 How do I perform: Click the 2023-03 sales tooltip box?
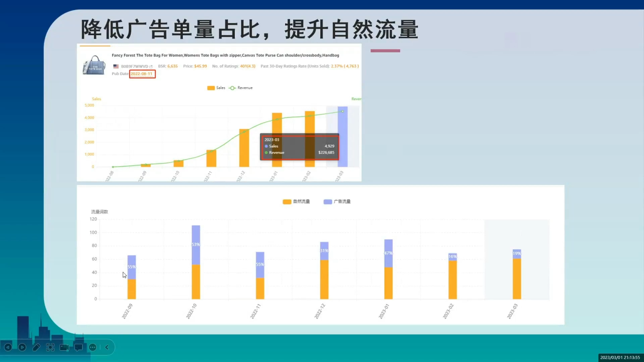point(299,147)
